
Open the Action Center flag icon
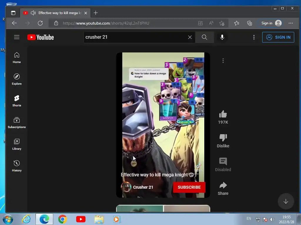(265, 219)
